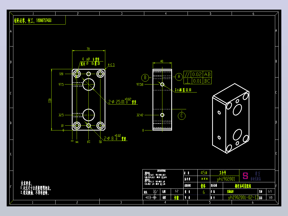Image resolution: width=288 pixels, height=216 pixels.
Task: Click drawing number yh1902001-02-13
Action: pyautogui.click(x=243, y=198)
